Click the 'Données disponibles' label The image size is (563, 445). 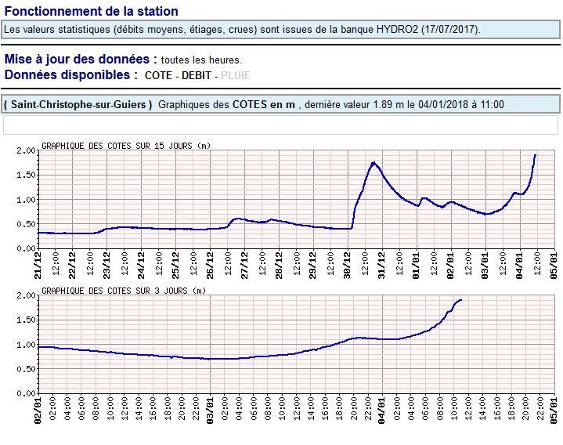click(71, 75)
